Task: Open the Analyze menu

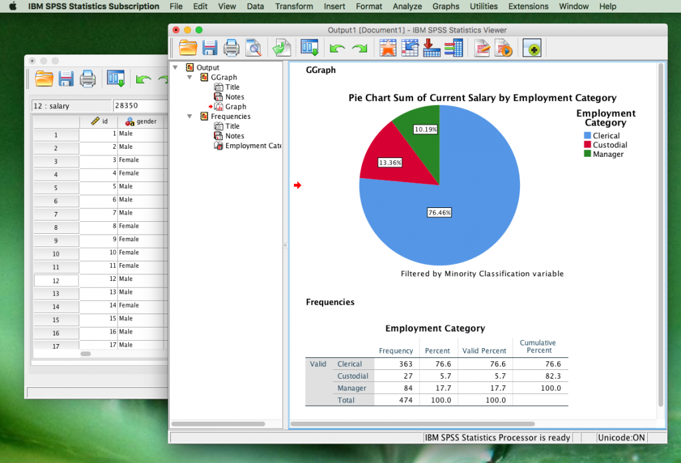Action: [x=407, y=6]
